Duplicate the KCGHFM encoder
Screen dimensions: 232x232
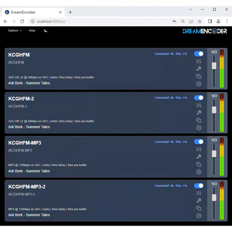[x=199, y=76]
